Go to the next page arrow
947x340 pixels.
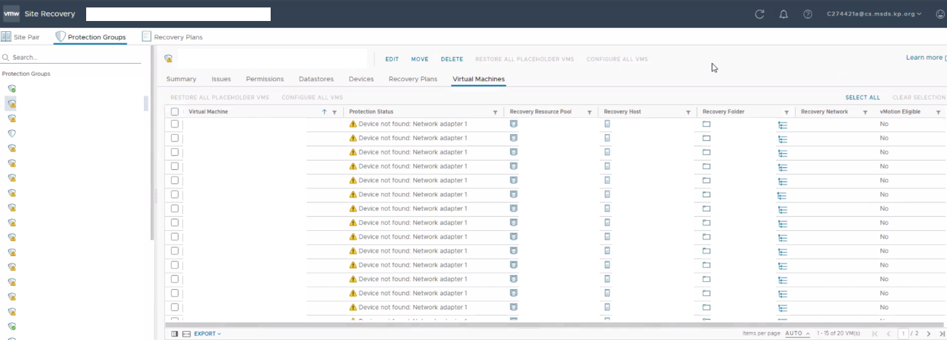point(929,334)
